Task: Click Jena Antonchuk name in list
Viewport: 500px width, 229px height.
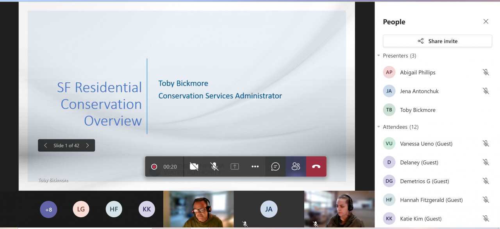Action: pyautogui.click(x=419, y=91)
